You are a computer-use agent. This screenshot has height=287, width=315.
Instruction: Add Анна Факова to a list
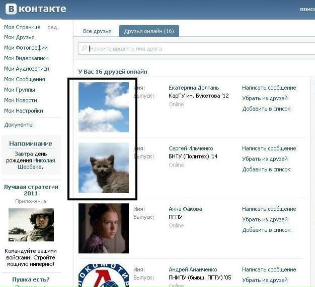(266, 230)
